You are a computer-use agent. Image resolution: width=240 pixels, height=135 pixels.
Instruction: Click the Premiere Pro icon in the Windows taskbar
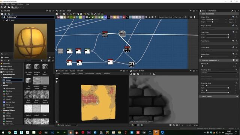89,132
